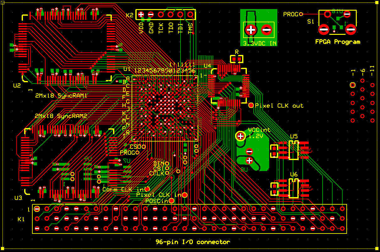The height and width of the screenshot is (252, 380).
Task: Select the minus terminal of 3.3VDC IN
Action: [x=266, y=30]
